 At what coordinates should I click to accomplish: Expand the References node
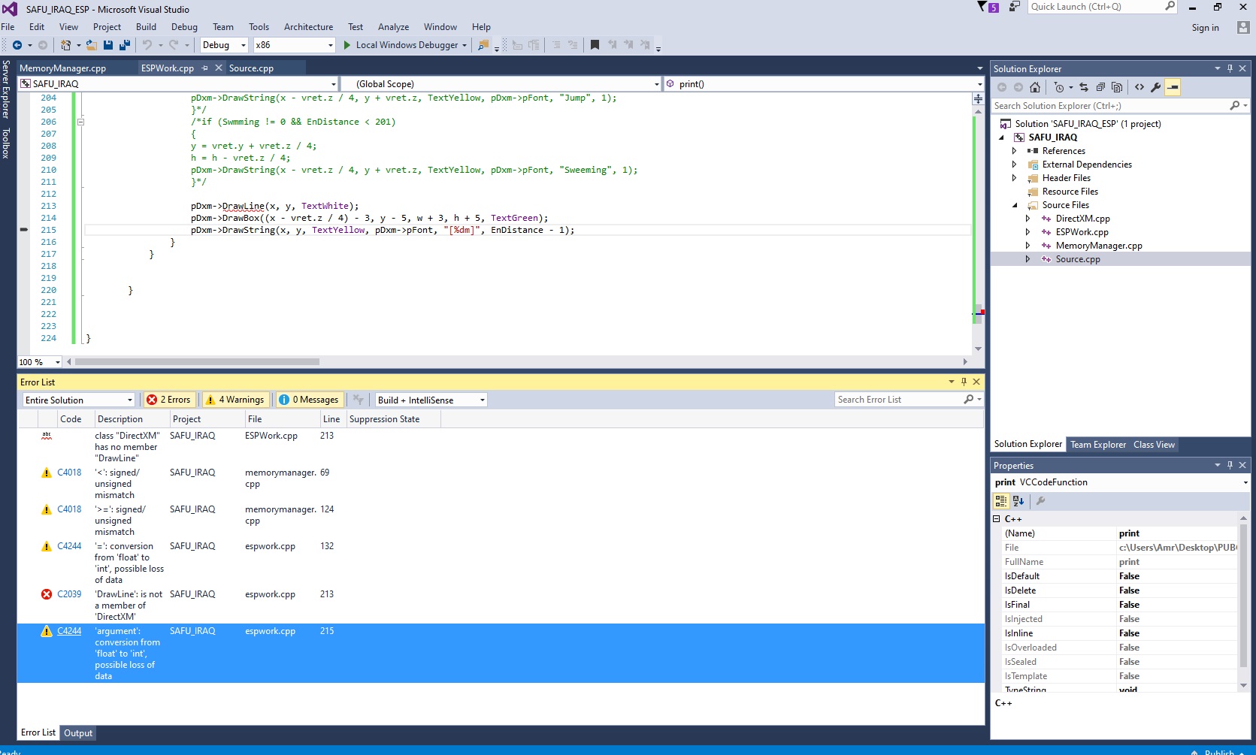coord(1014,151)
